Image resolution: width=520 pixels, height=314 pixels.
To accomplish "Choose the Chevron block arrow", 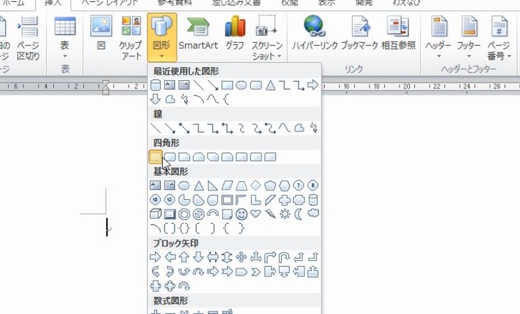I will [256, 272].
